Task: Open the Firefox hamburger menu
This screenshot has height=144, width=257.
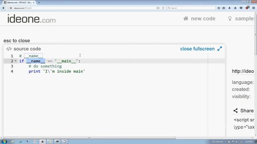Action: pyautogui.click(x=253, y=8)
